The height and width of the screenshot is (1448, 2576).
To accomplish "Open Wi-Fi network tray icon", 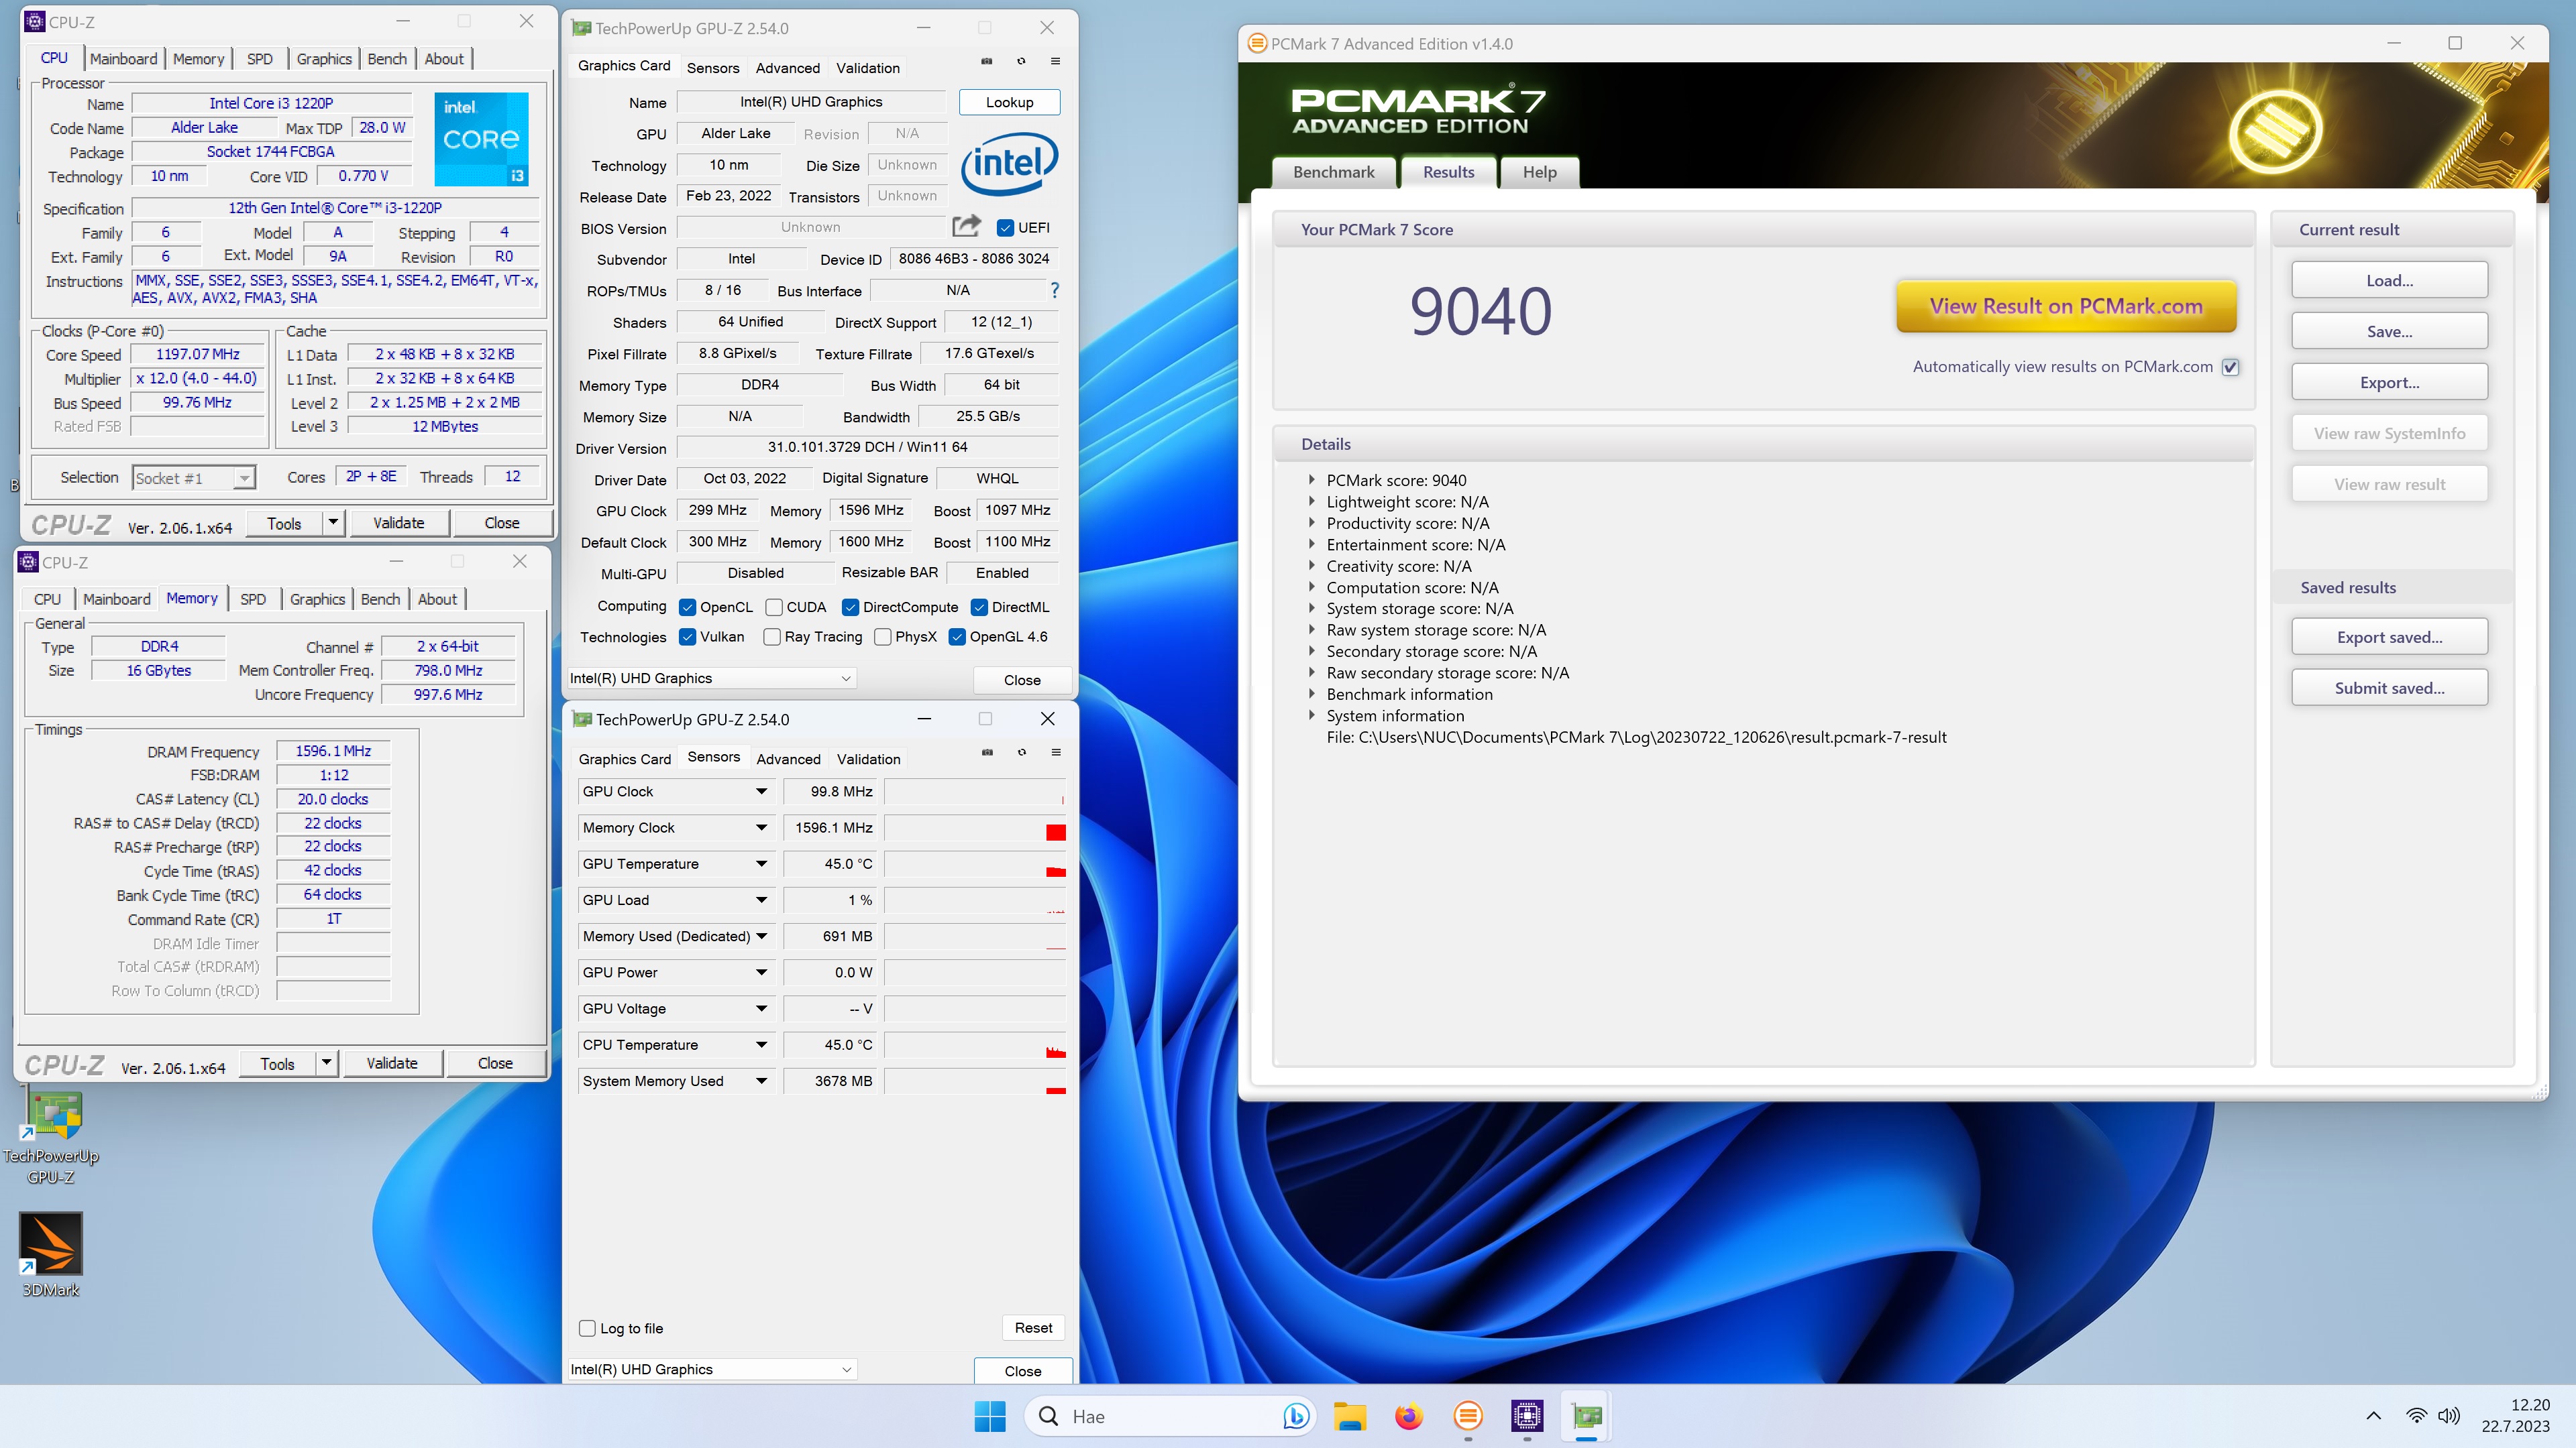I will coord(2416,1416).
